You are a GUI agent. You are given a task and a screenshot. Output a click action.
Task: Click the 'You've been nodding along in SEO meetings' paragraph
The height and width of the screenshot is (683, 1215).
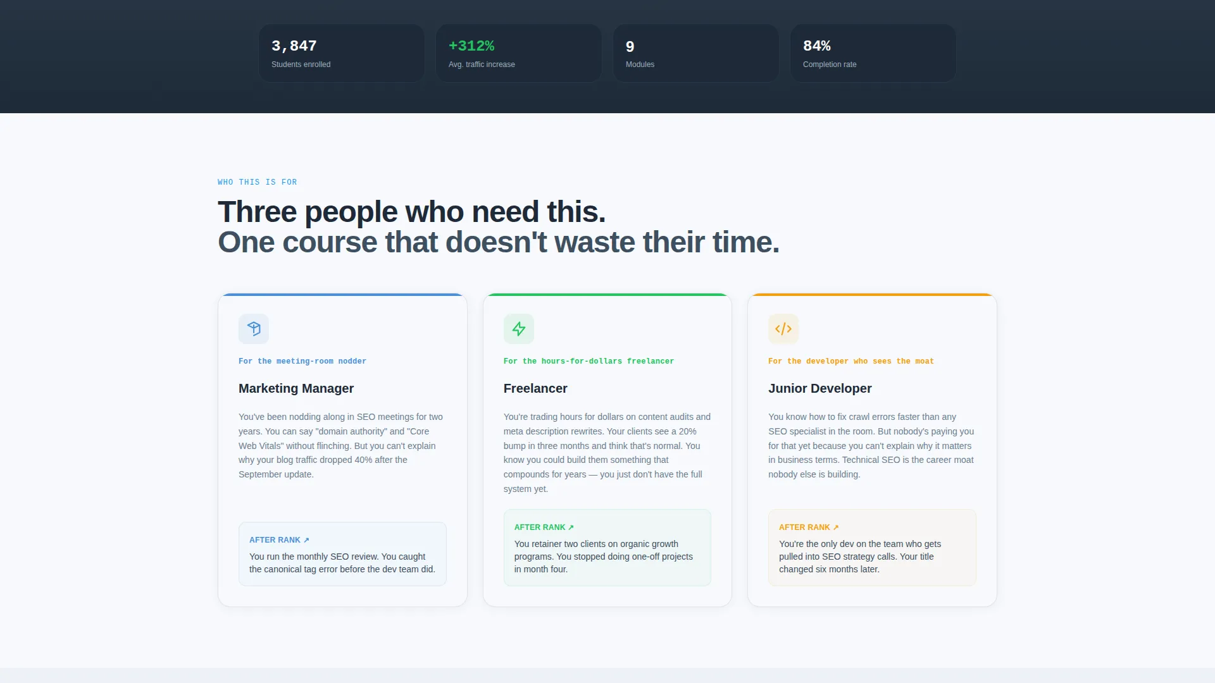tap(342, 446)
